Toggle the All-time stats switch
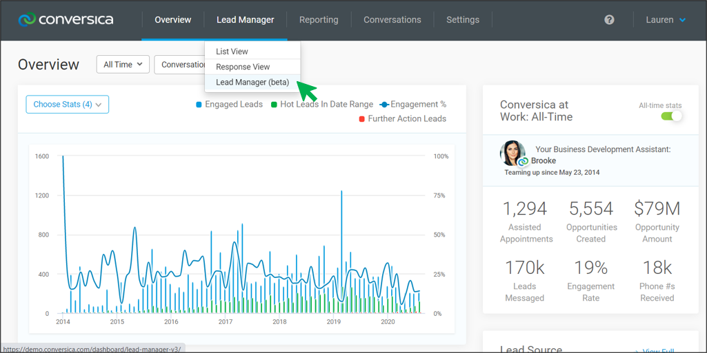The height and width of the screenshot is (353, 707). coord(671,116)
